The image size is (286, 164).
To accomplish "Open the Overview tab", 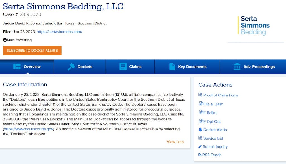I will [27, 67].
